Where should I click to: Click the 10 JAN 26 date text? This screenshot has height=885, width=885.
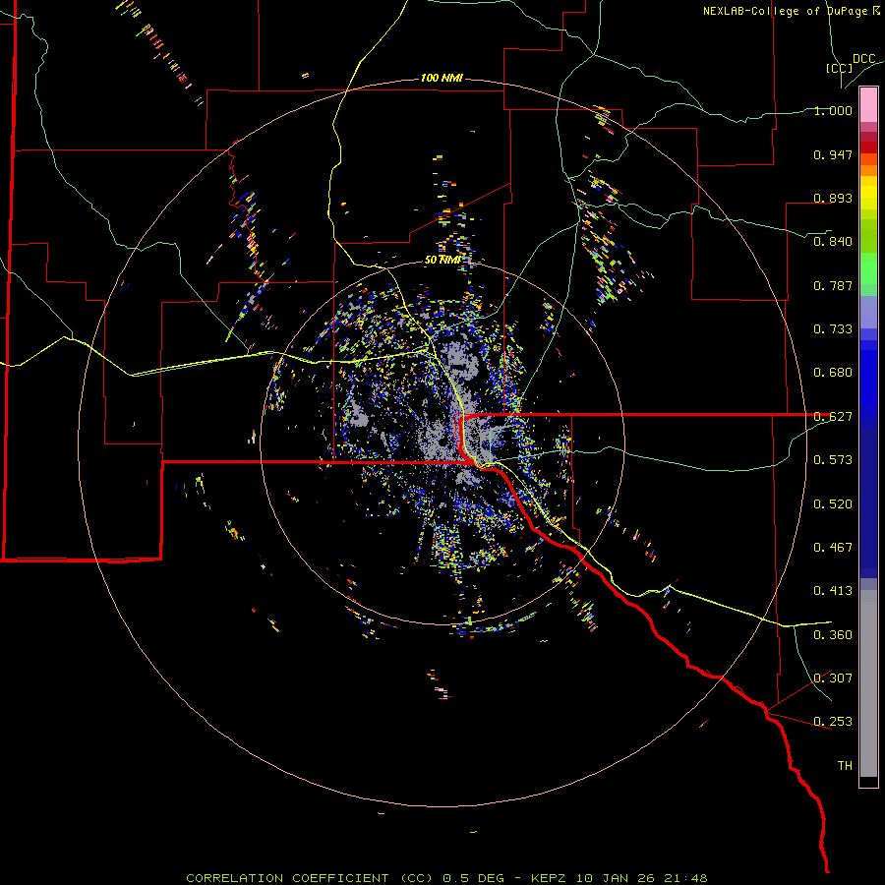(x=615, y=878)
